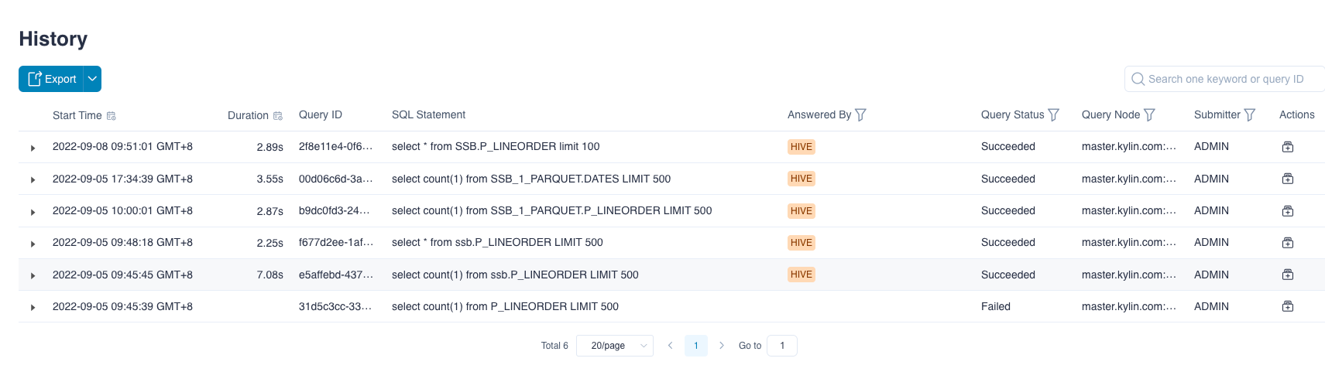The image size is (1325, 389).
Task: Open the 20/page size dropdown
Action: click(615, 346)
